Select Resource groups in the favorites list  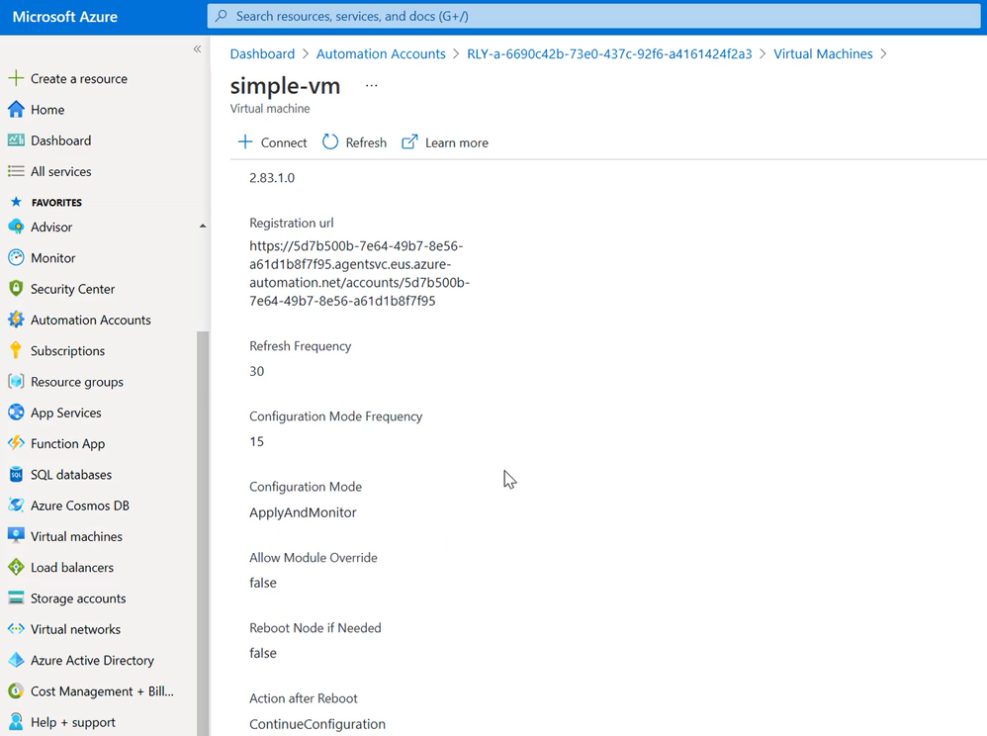click(77, 382)
